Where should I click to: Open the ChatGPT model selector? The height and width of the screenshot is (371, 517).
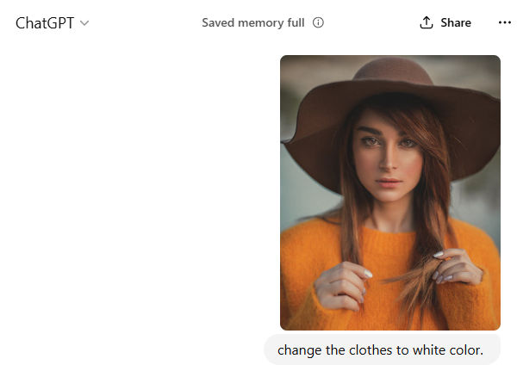(x=45, y=23)
